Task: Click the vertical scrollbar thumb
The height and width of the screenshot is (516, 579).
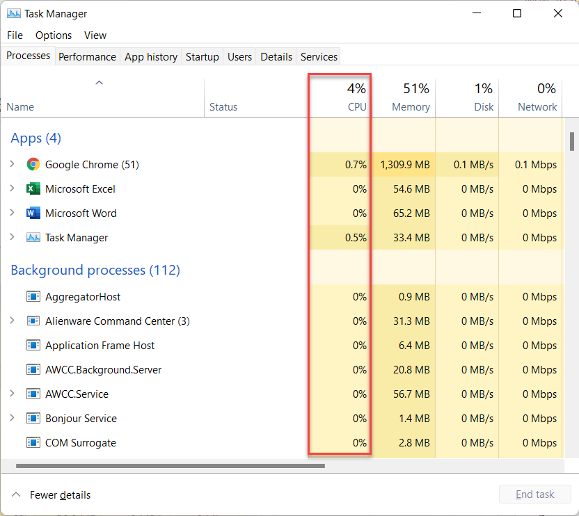Action: (x=571, y=141)
